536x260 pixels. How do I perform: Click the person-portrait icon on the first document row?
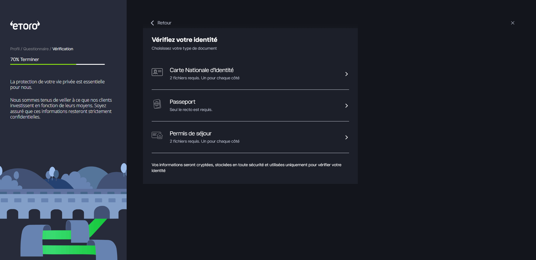pyautogui.click(x=156, y=72)
